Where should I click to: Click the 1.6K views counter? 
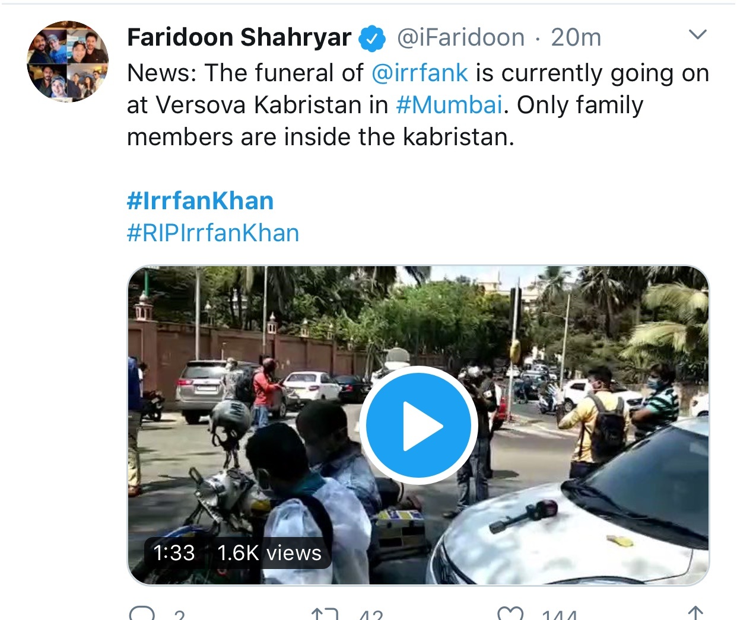click(x=269, y=552)
